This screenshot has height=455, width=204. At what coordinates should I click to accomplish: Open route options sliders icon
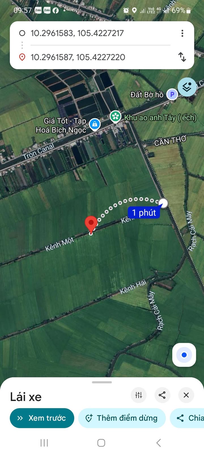tap(139, 395)
